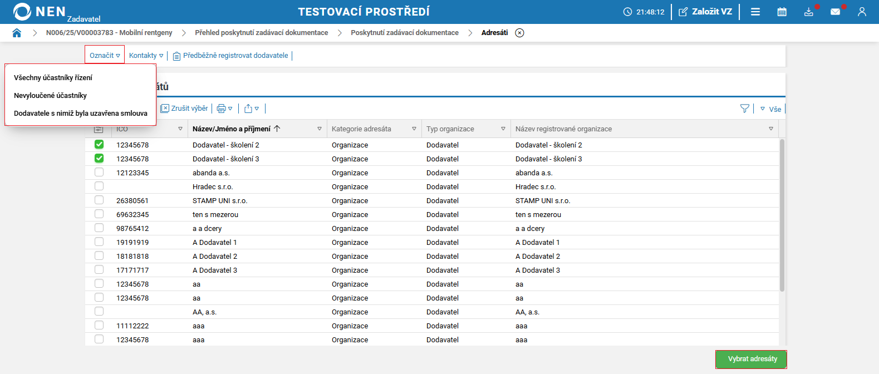The width and height of the screenshot is (879, 374).
Task: Click IČO cell 19191919
Action: [132, 242]
